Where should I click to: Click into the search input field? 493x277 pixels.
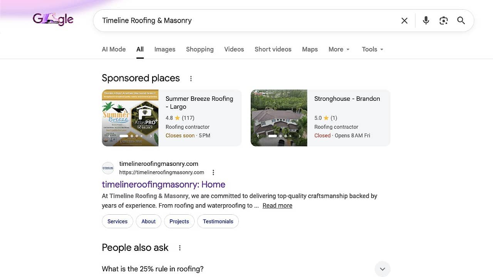[x=246, y=21]
